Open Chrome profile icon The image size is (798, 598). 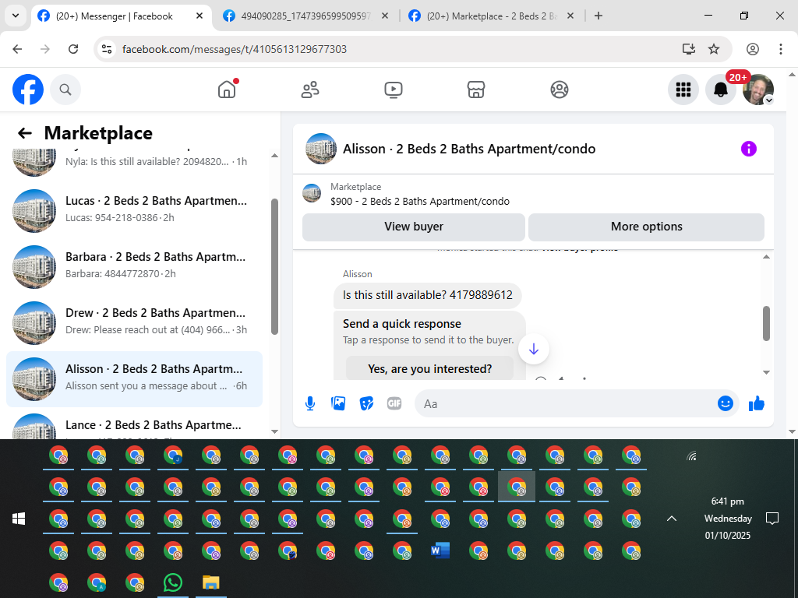(753, 49)
